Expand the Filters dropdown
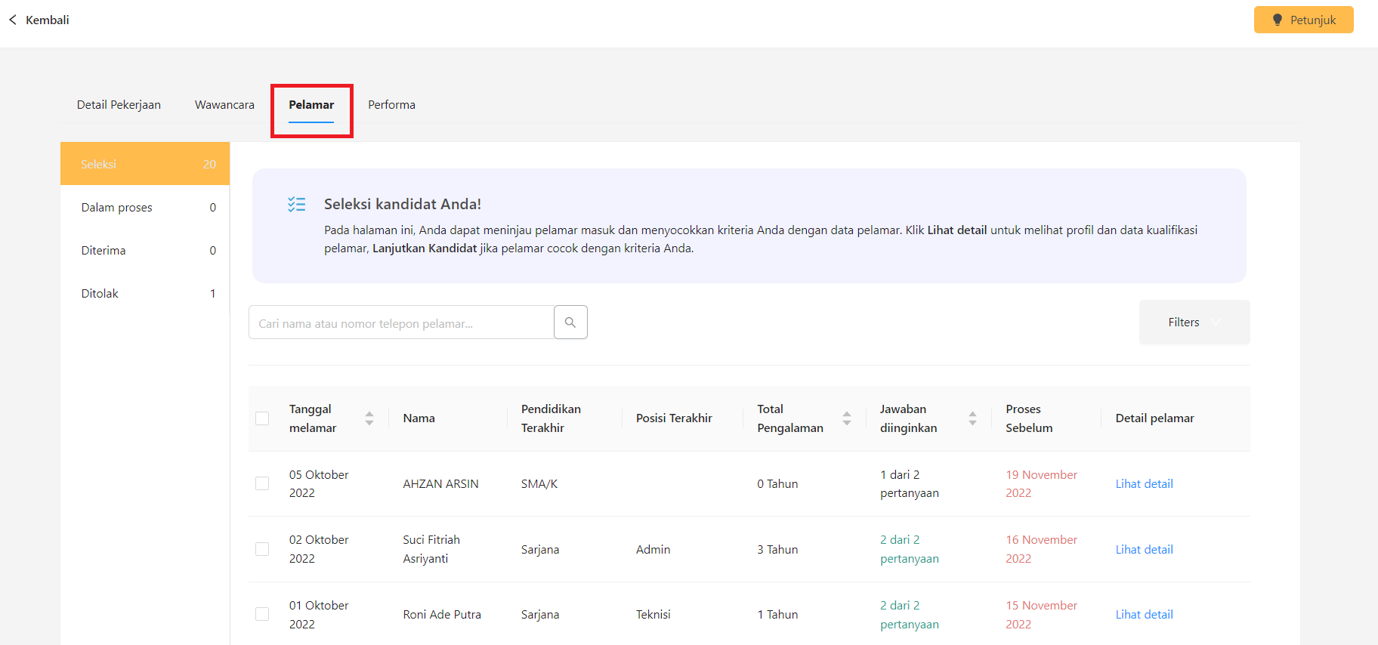Screen dimensions: 1378x645 [x=1194, y=322]
